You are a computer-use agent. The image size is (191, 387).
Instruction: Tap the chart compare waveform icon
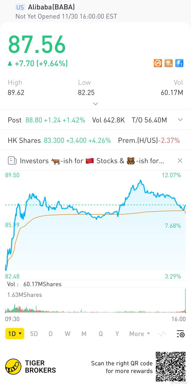point(162,334)
